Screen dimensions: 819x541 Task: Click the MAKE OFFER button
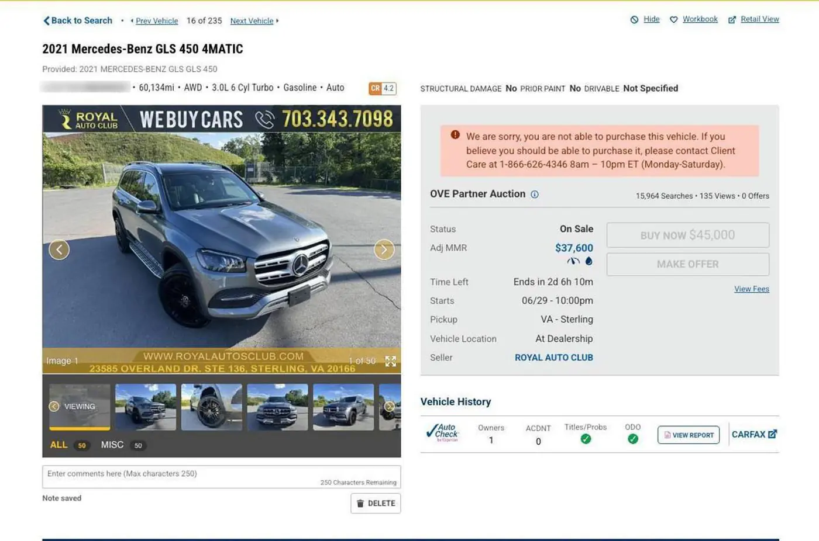coord(688,264)
